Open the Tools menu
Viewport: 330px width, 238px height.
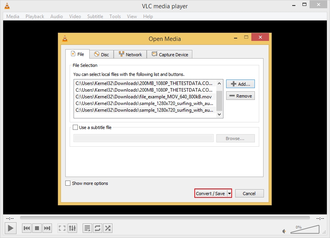click(x=115, y=17)
